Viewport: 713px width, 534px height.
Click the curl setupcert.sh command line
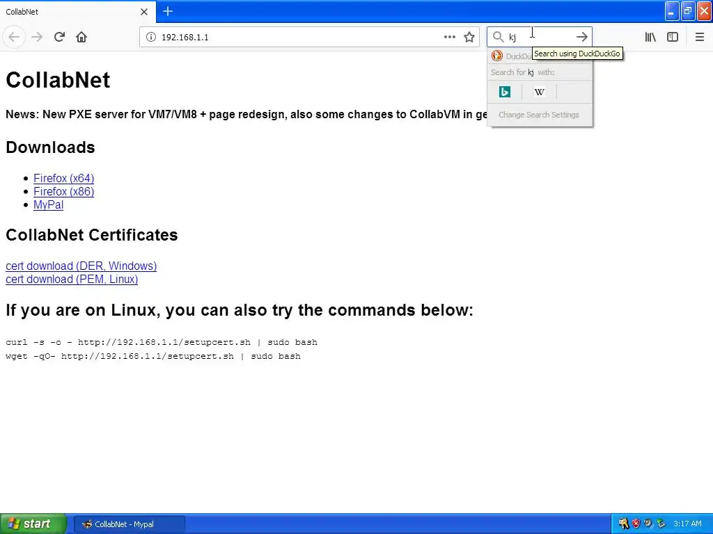coord(162,342)
